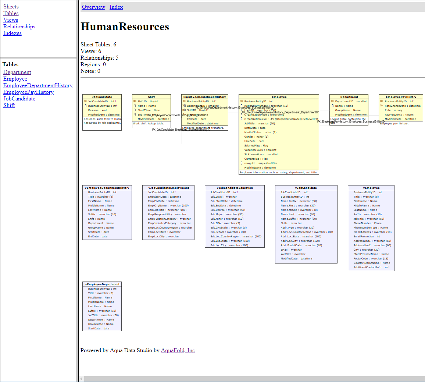Screen dimensions: 425x382
Task: Select EmployeeDepartmentHistory in the Tables list
Action: pos(38,85)
